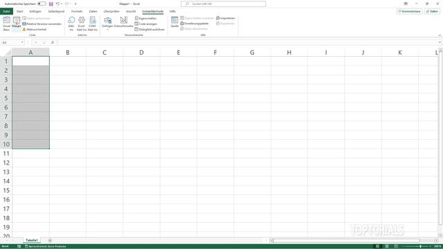Open the Add-Ins button
443x249 pixels.
tap(71, 24)
